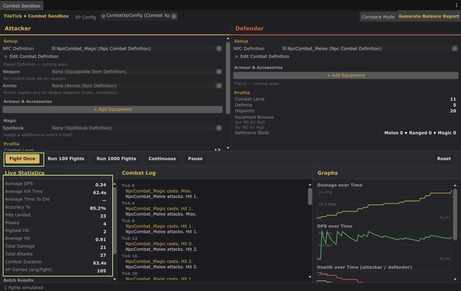
Task: Expand Defender Edit Combat Definition foldout
Action: pos(237,56)
